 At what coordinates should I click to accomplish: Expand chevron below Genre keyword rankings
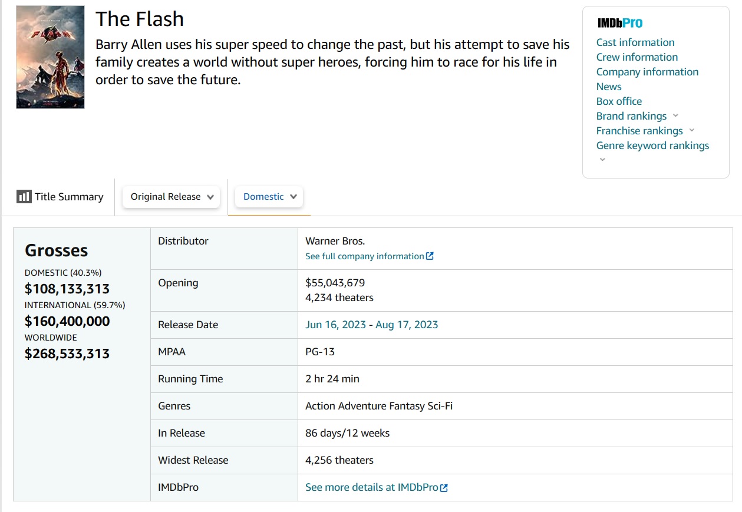tap(602, 160)
